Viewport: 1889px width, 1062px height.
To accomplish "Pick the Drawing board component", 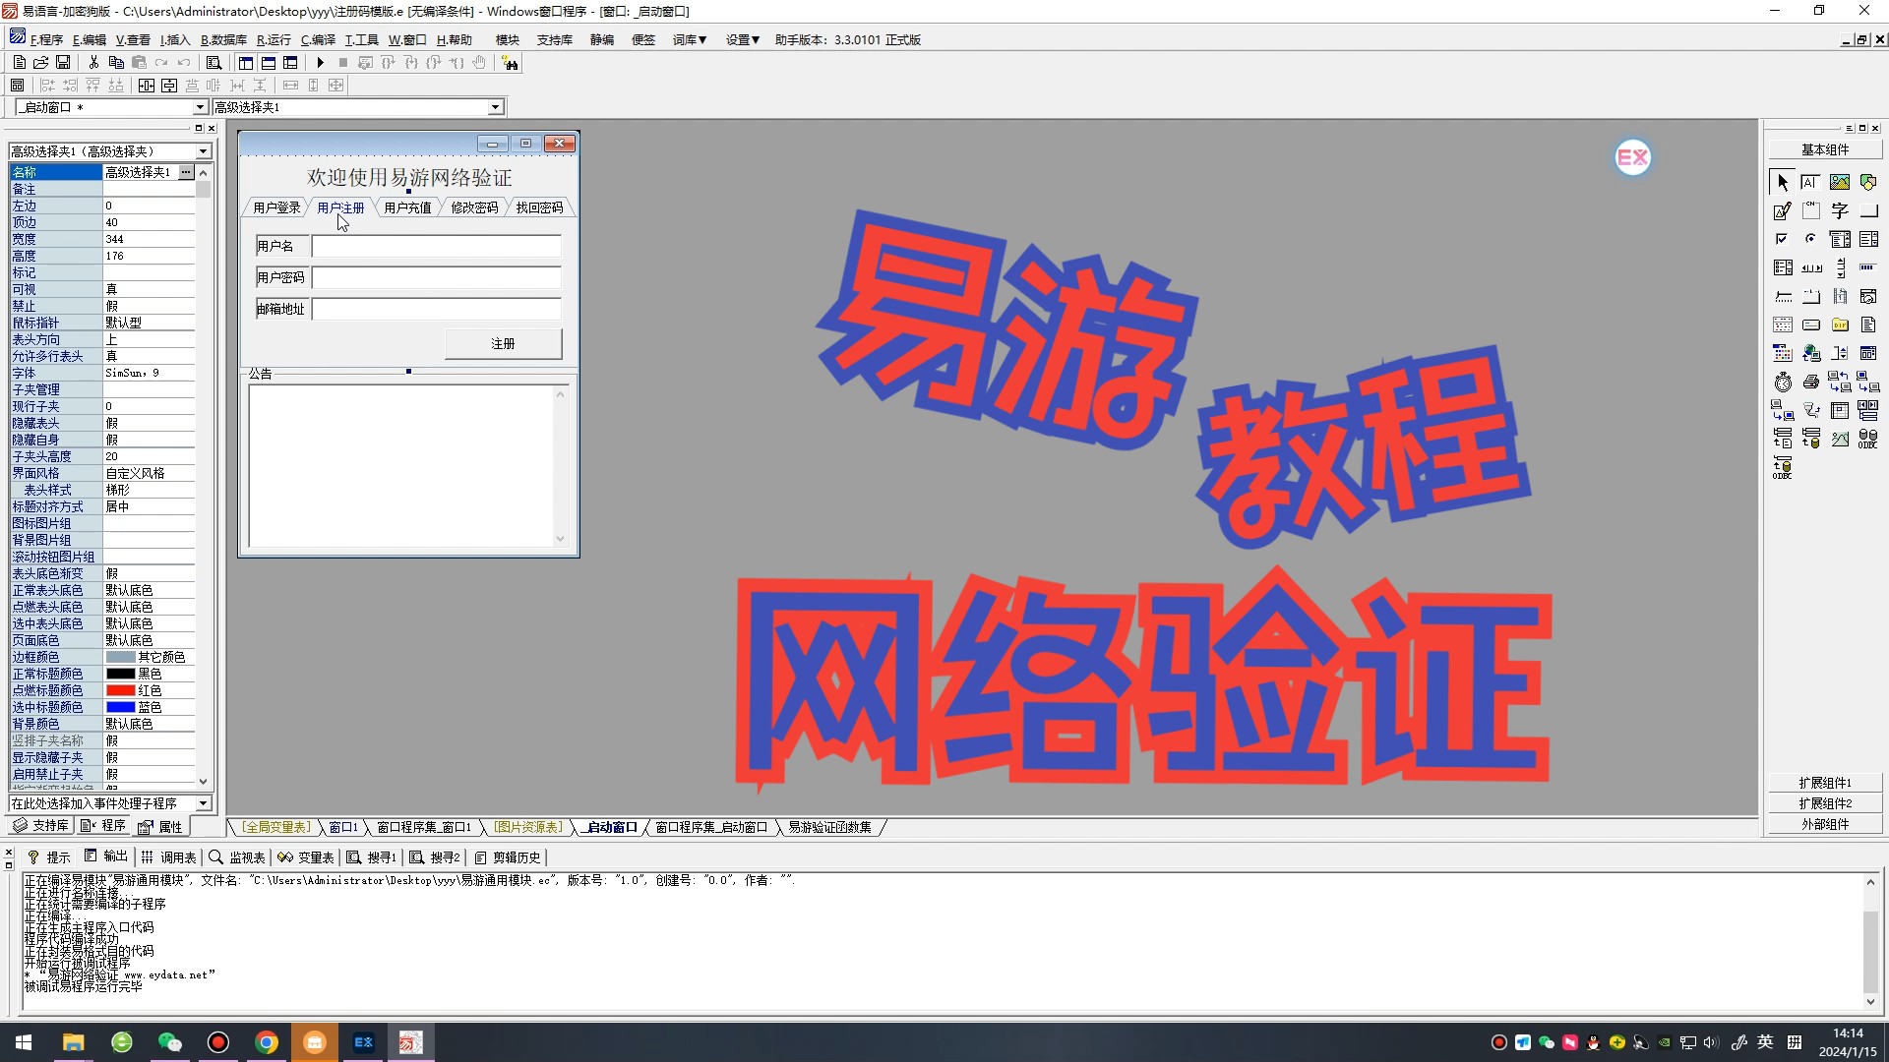I will tap(1783, 210).
